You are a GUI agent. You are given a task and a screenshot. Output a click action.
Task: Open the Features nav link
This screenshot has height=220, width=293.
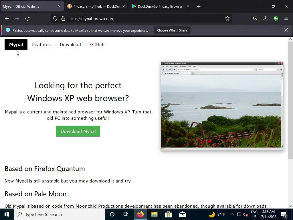coord(41,44)
